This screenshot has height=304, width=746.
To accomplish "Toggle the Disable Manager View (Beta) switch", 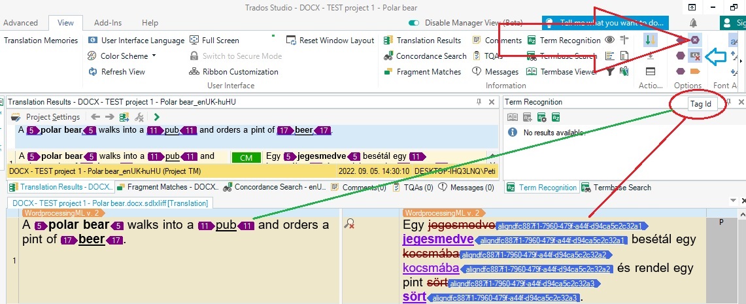I will pyautogui.click(x=413, y=23).
